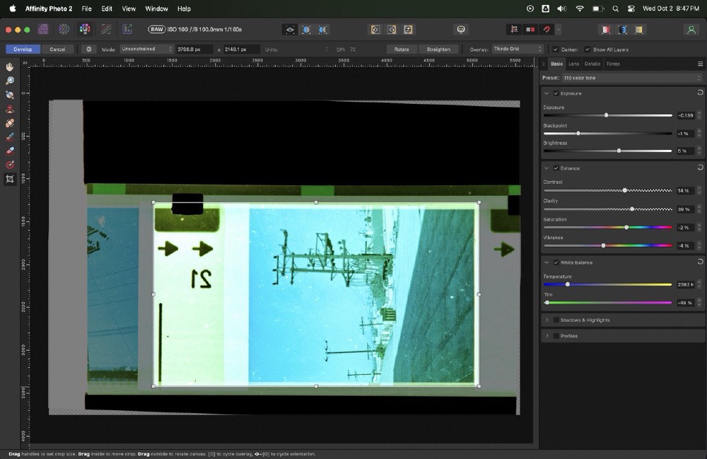Click the Cancel button
Viewport: 707px width, 459px height.
point(57,49)
